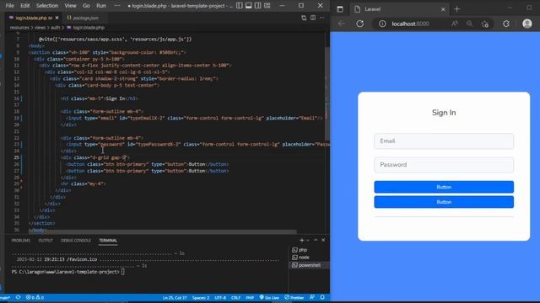Select the Laravel browser tab
Viewport: 540px width, 303px height.
pos(399,9)
